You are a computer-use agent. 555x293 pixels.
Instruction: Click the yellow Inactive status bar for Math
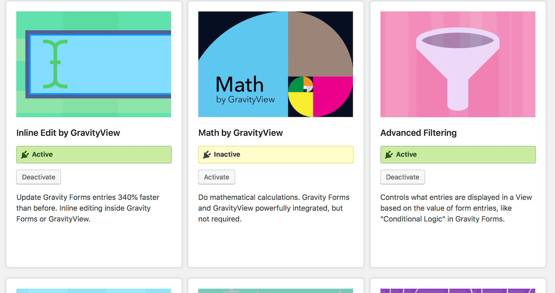pos(276,154)
